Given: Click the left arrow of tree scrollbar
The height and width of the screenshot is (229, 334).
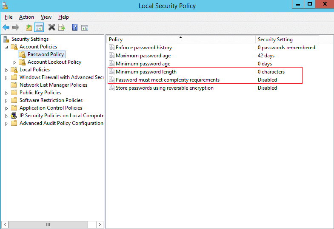Looking at the screenshot, I should click(x=5, y=224).
